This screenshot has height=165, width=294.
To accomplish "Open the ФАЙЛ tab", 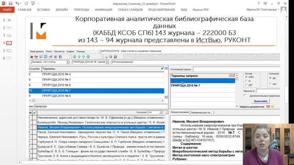I will point(7,10).
